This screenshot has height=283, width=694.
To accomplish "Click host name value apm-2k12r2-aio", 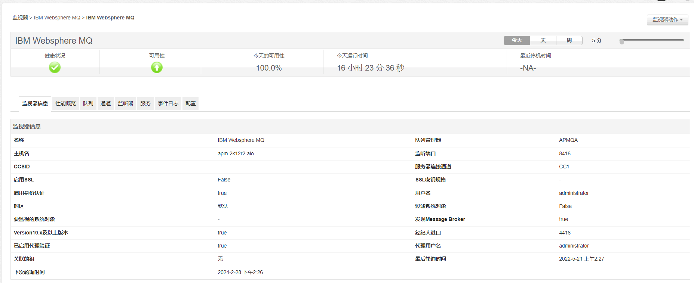I will [x=236, y=153].
